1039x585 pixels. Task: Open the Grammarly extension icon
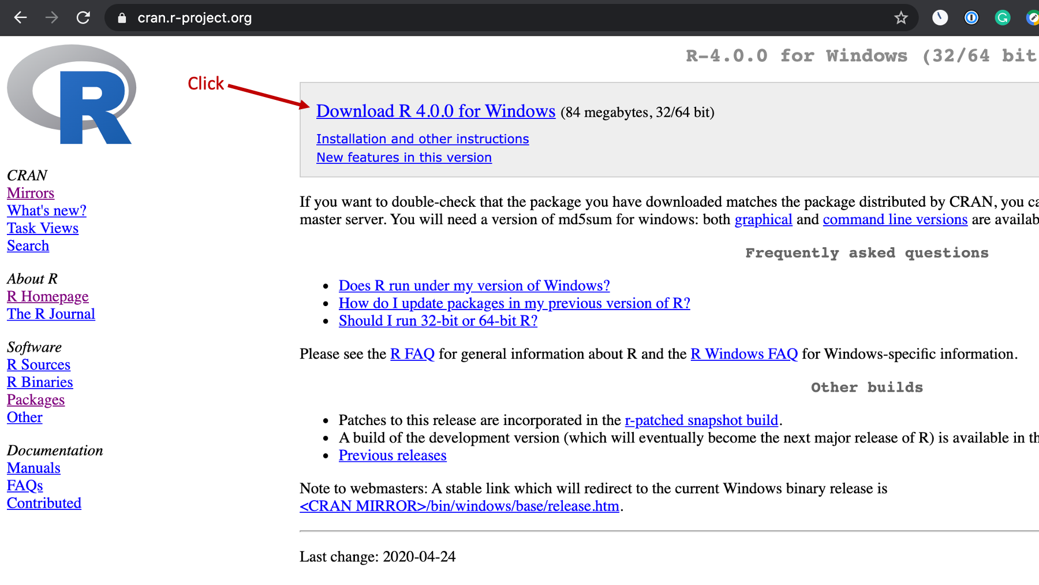pyautogui.click(x=1003, y=18)
